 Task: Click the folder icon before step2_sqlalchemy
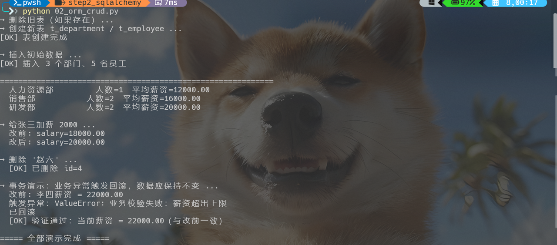click(60, 3)
